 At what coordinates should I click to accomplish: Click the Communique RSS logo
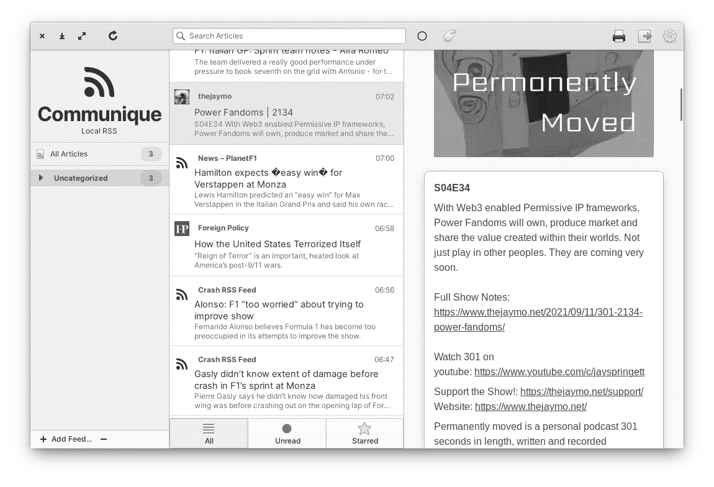(99, 82)
